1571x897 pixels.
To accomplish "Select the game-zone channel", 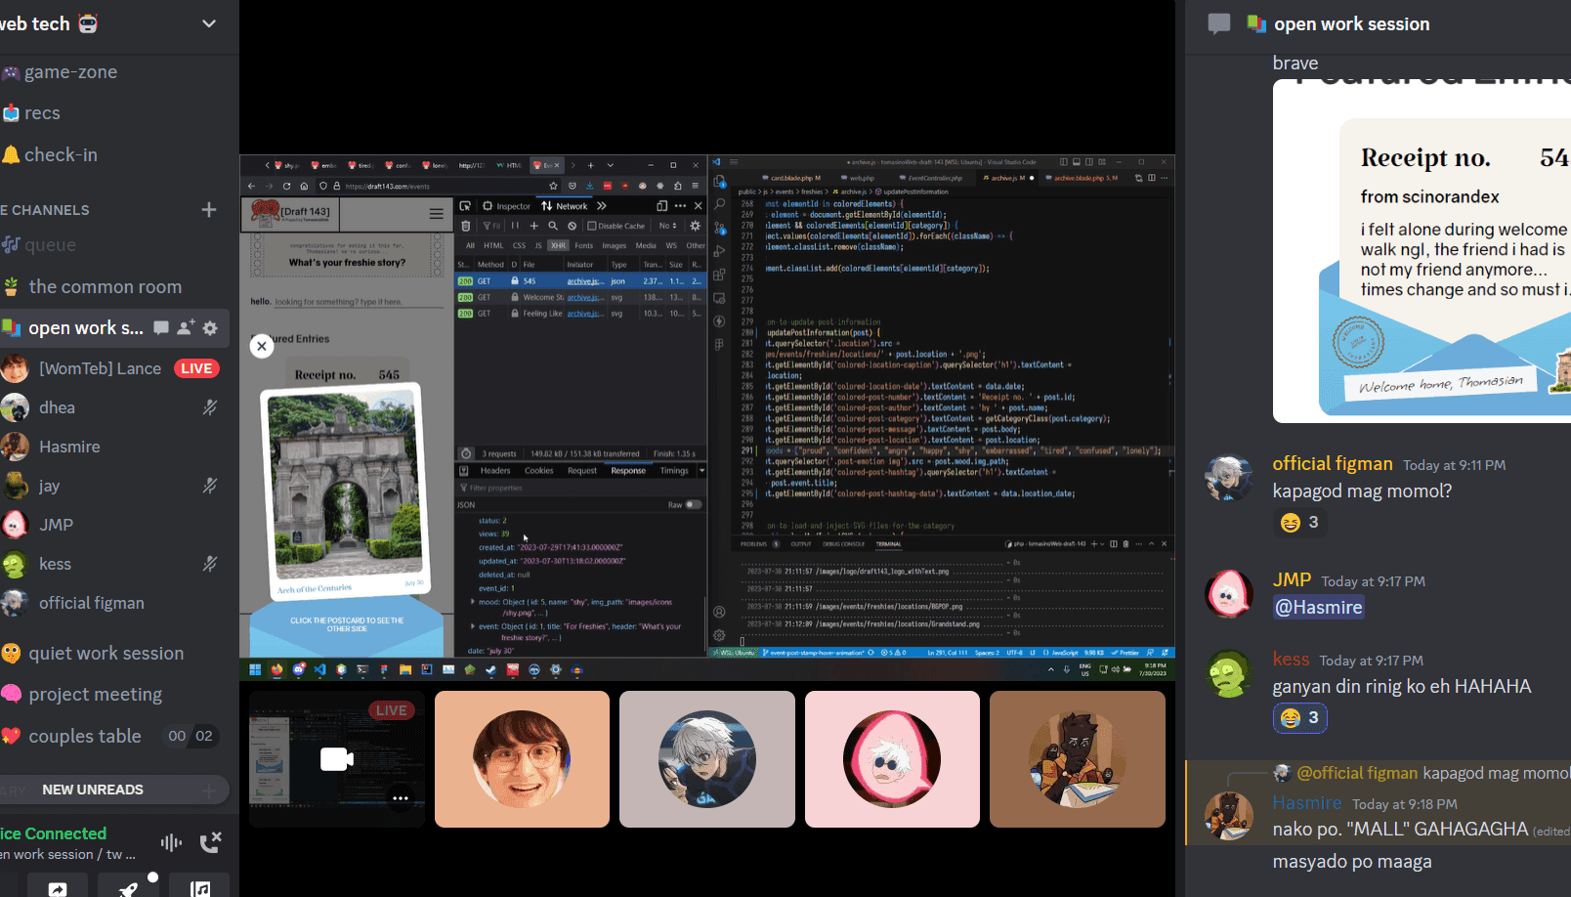I will 70,72.
